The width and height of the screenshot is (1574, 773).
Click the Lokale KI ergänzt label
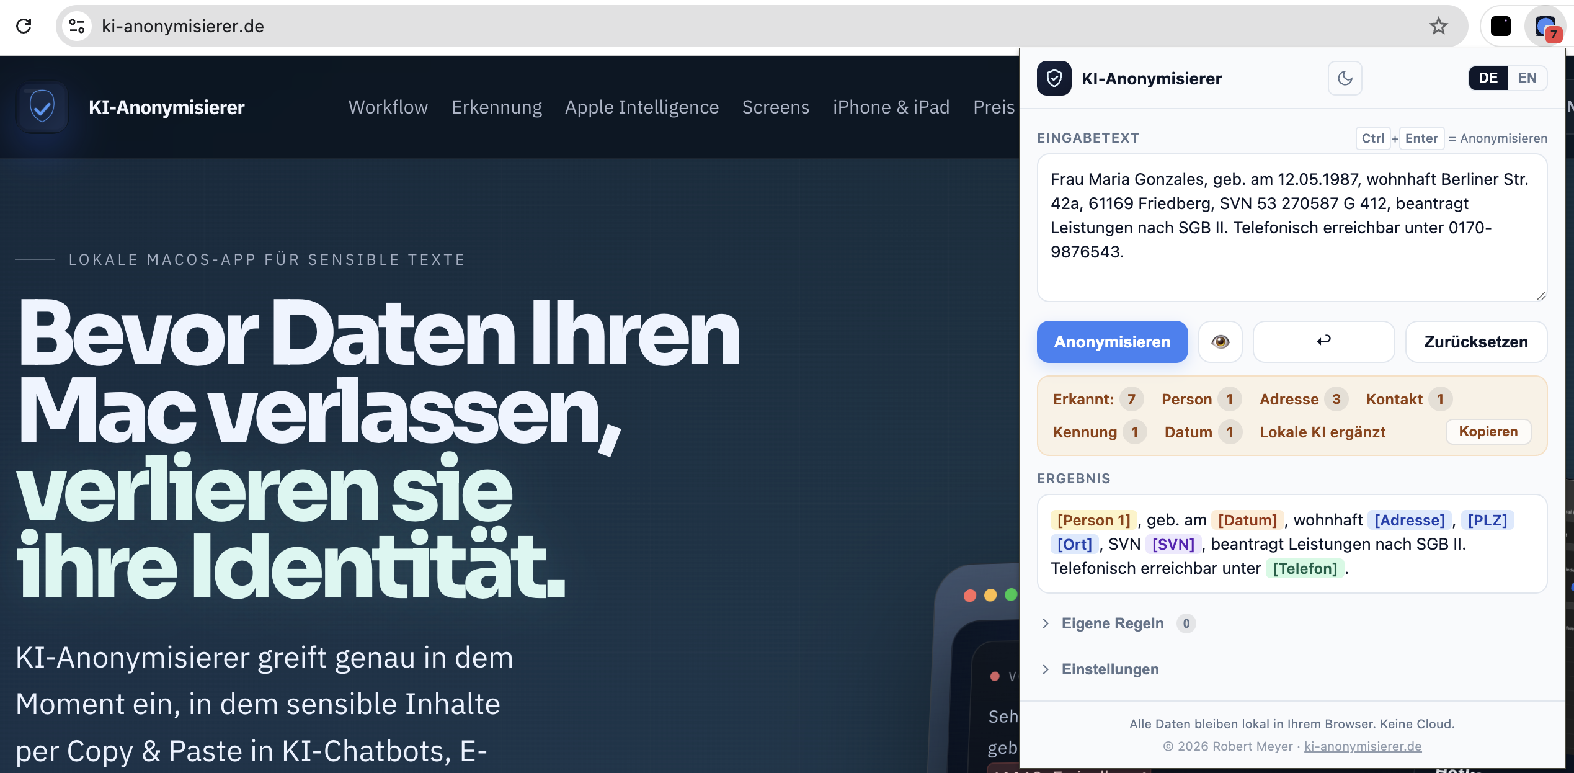pyautogui.click(x=1322, y=432)
